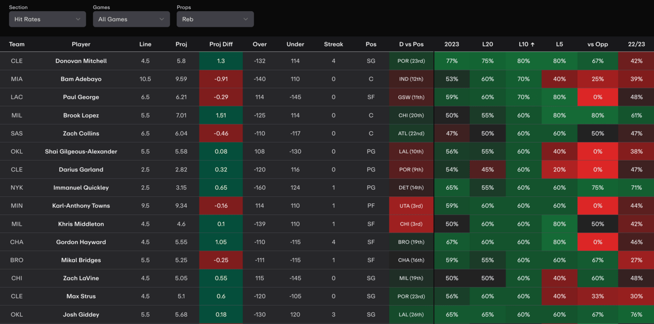Viewport: 654px width, 324px height.
Task: Click the UTA (3rd) defense cell
Action: (411, 206)
